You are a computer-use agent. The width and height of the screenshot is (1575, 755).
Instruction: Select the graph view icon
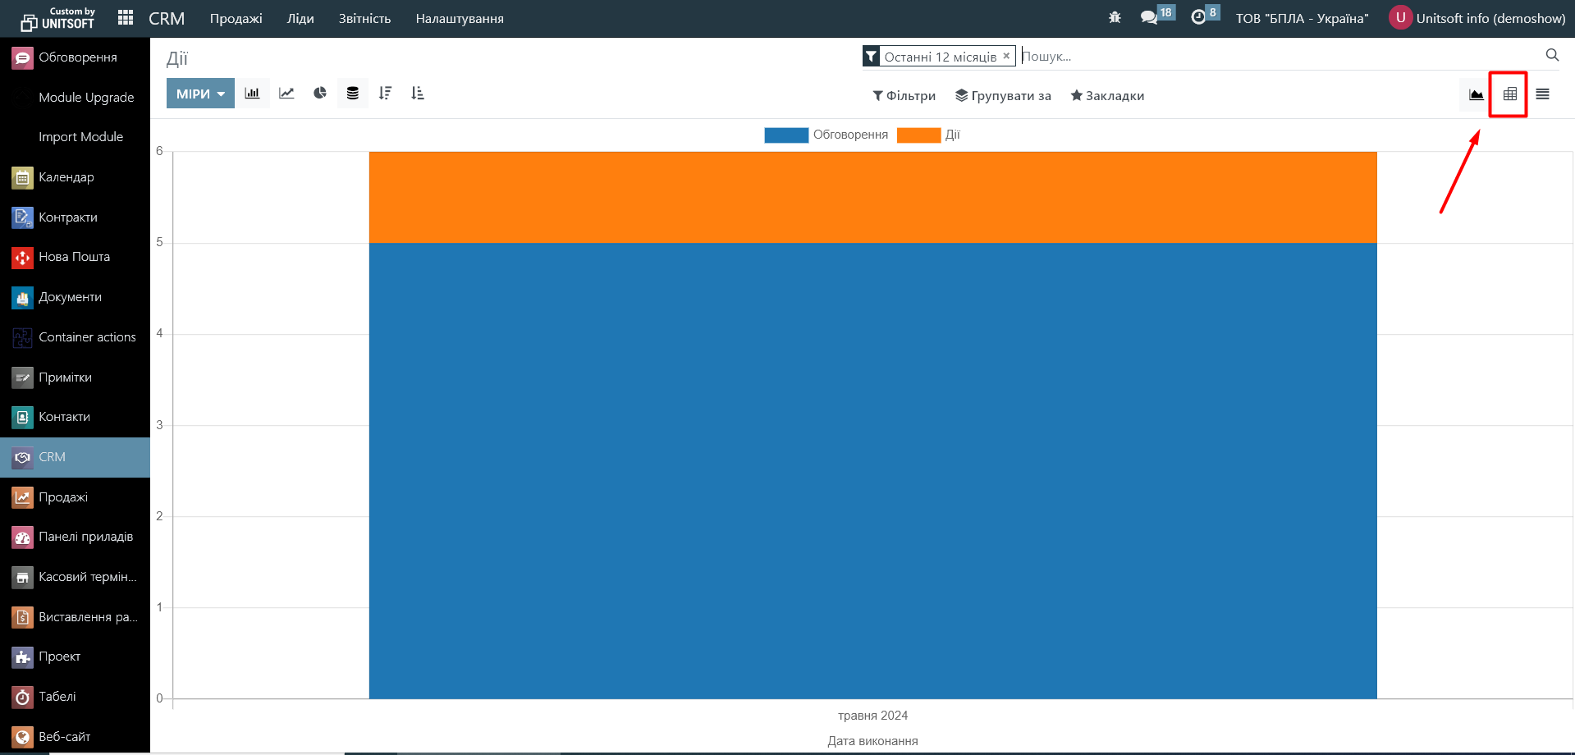[x=1476, y=94]
